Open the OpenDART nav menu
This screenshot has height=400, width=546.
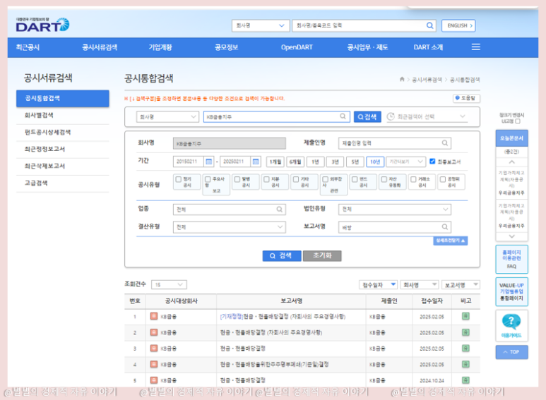click(297, 47)
